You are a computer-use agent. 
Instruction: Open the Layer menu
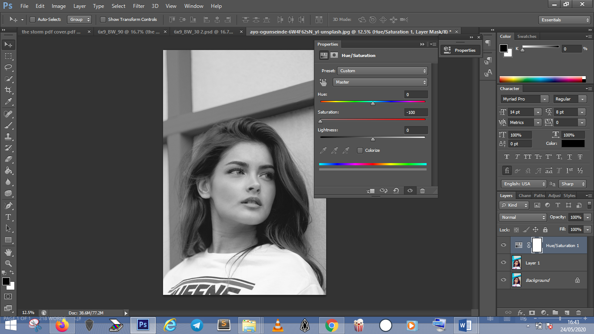[x=80, y=6]
